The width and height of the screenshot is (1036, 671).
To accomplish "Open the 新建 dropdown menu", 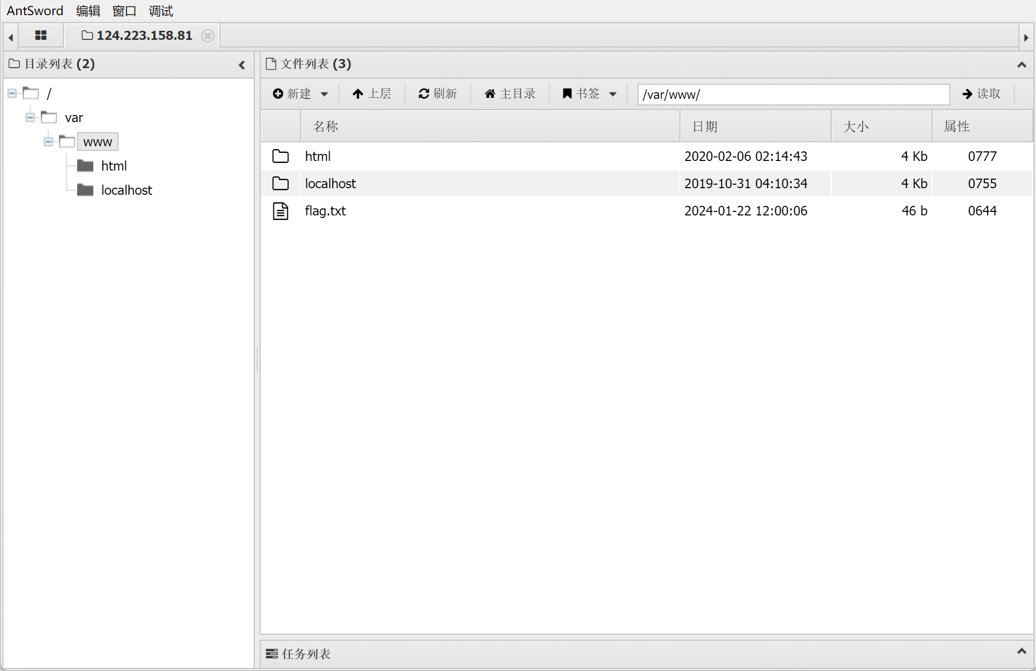I will click(300, 94).
